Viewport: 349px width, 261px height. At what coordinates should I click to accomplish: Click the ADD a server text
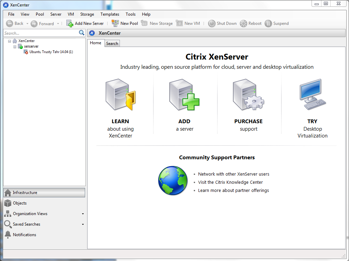coord(185,125)
